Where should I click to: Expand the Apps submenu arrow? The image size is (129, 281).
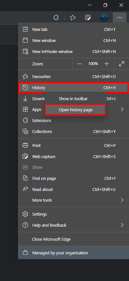[122, 109]
